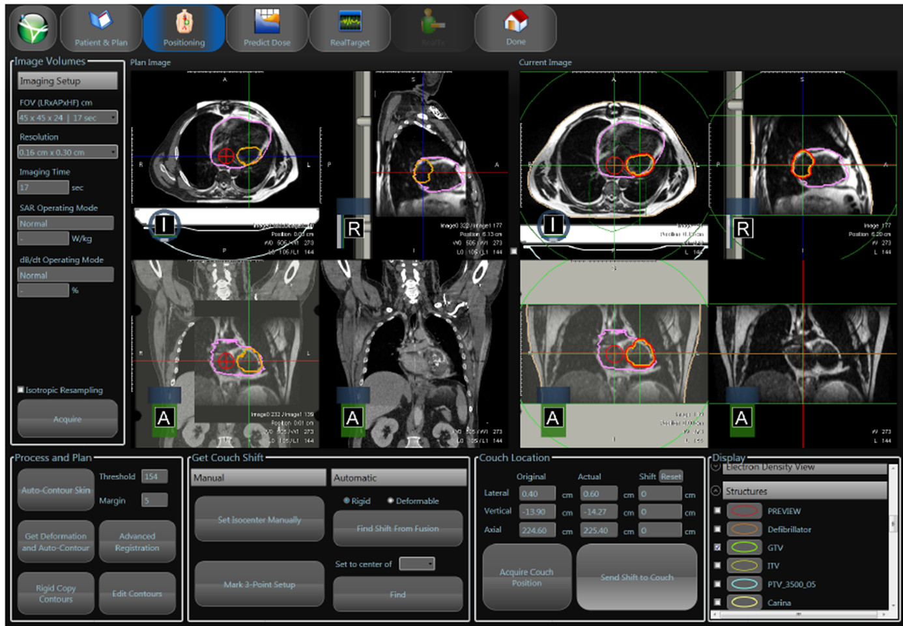Click the Done home icon
The height and width of the screenshot is (626, 903).
[515, 29]
